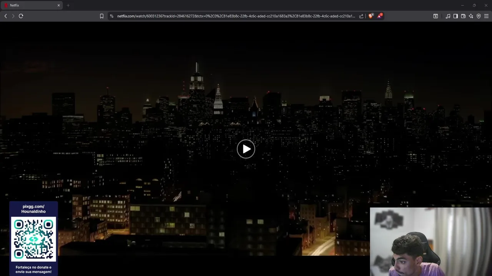Minimize the browser window
The image size is (492, 276).
pyautogui.click(x=462, y=5)
